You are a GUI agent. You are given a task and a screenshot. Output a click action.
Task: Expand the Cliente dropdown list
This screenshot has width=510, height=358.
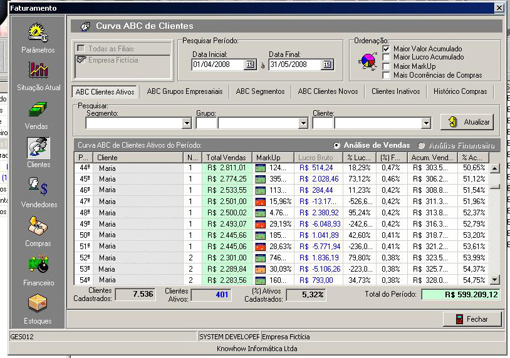426,123
